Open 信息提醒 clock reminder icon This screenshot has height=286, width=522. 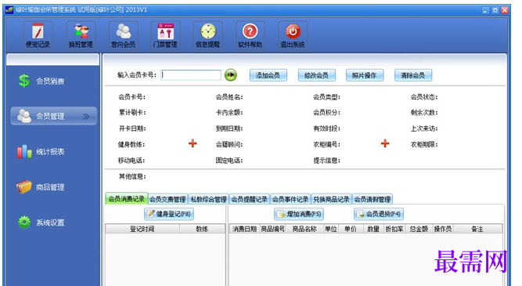coord(208,35)
